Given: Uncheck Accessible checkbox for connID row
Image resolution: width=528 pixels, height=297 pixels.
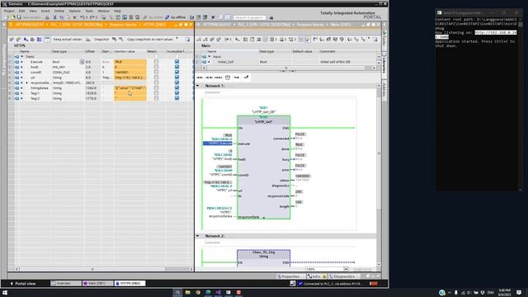Looking at the screenshot, I should (x=177, y=72).
